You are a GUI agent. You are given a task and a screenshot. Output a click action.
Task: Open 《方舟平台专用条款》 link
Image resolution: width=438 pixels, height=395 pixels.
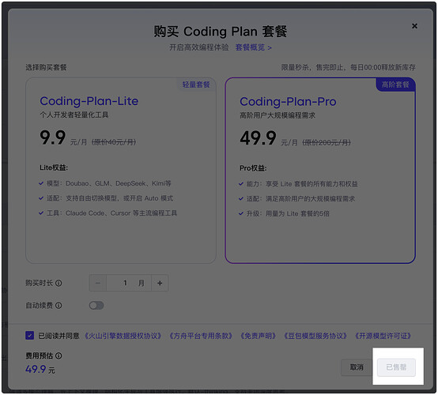[x=201, y=336]
